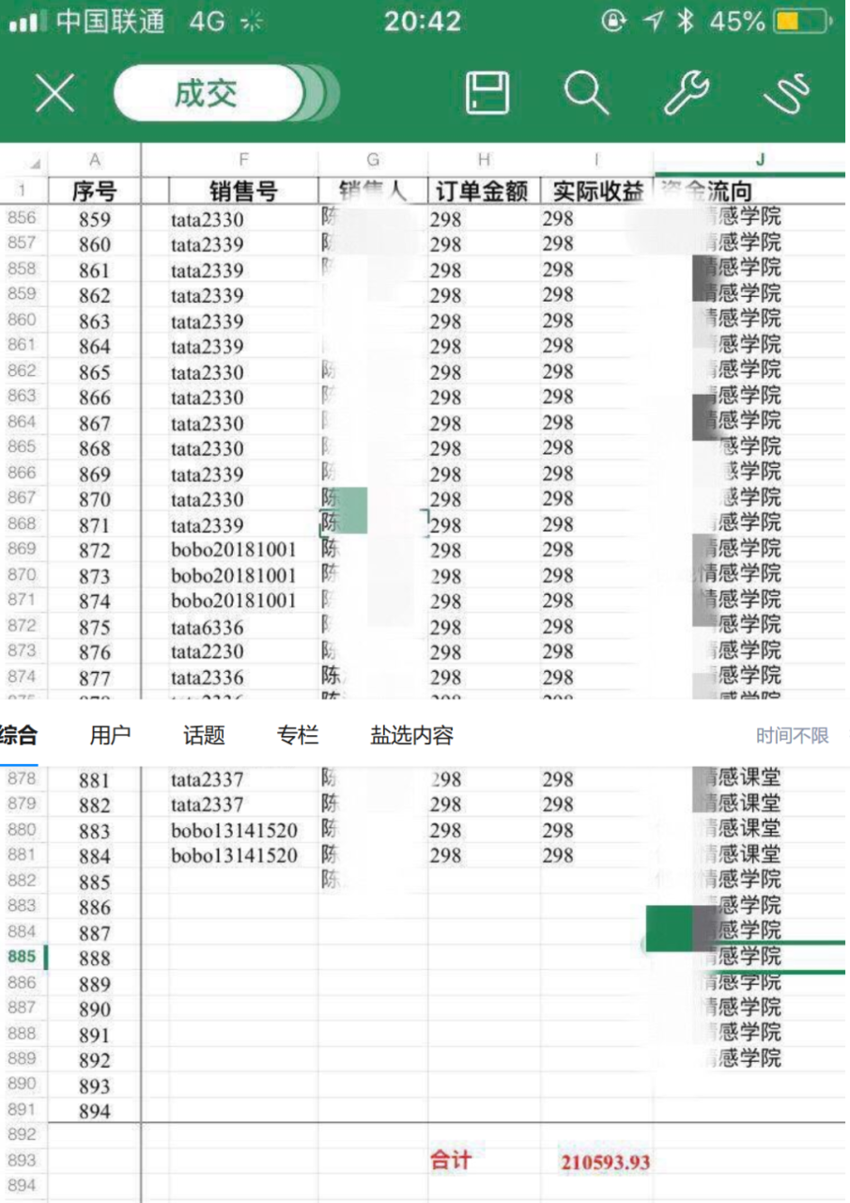The image size is (850, 1203).
Task: Tap the 序号 header cell
Action: (x=94, y=192)
